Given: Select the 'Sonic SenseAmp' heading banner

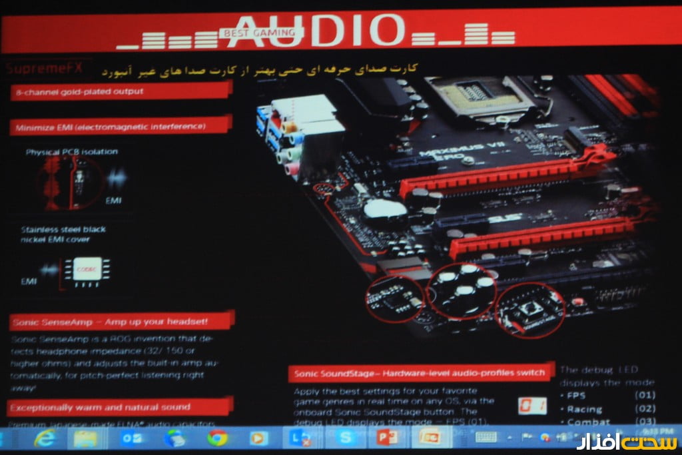Looking at the screenshot, I should [x=121, y=322].
